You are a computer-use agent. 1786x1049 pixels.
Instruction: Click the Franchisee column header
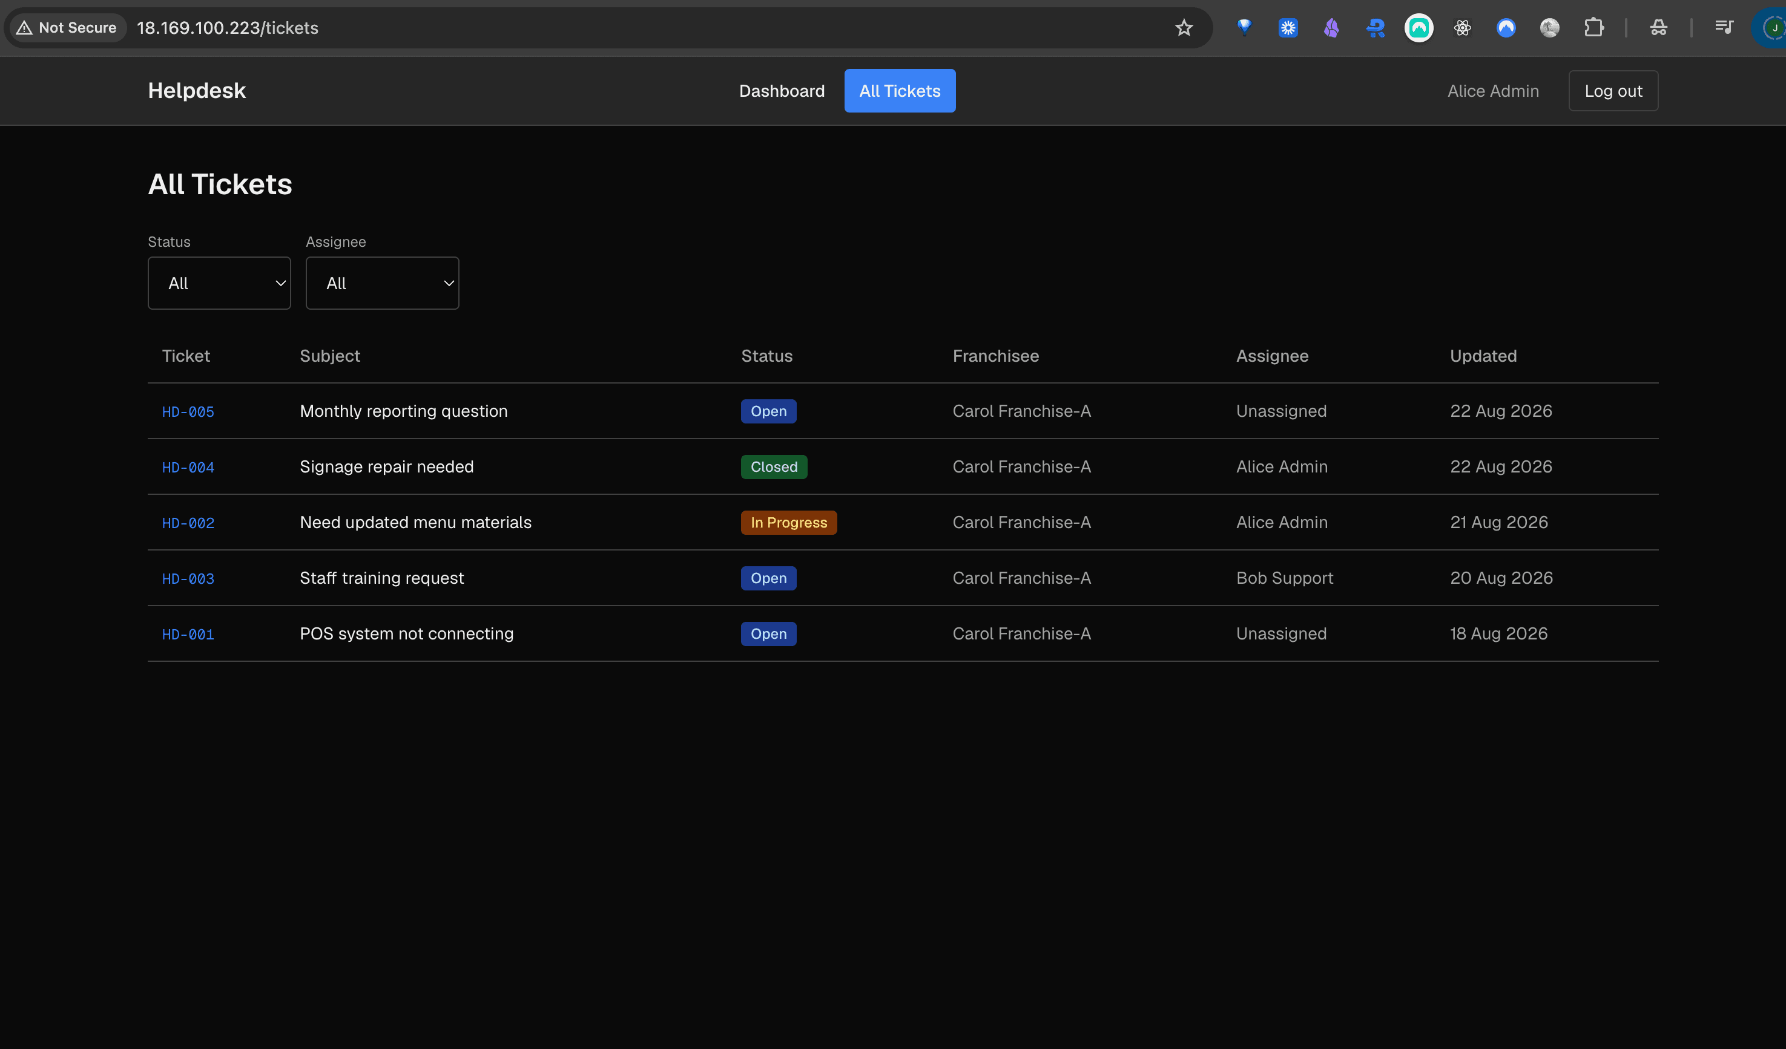point(995,356)
